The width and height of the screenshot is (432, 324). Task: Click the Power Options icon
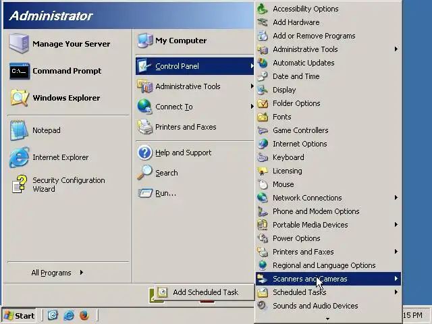[263, 238]
